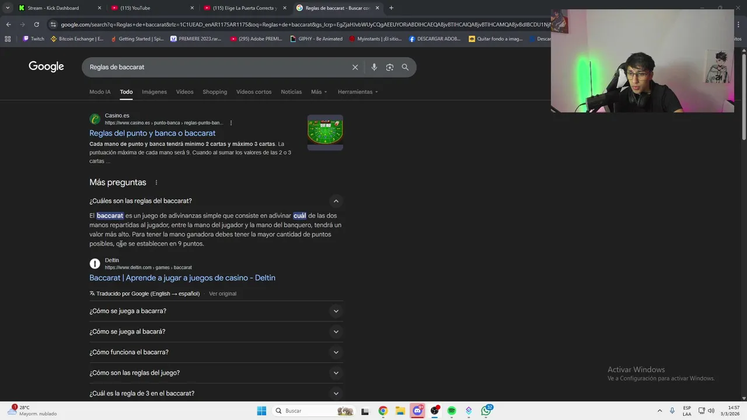Screen dimensions: 747x420
Task: Open Reglas del punto y banca o baccarat link
Action: [152, 133]
